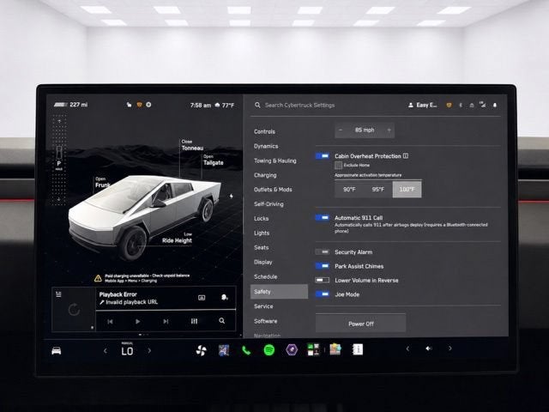The width and height of the screenshot is (549, 412).
Task: Open climate fan controls
Action: click(201, 350)
